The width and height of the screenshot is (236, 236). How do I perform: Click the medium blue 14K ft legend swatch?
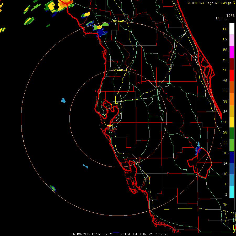[x=232, y=169]
